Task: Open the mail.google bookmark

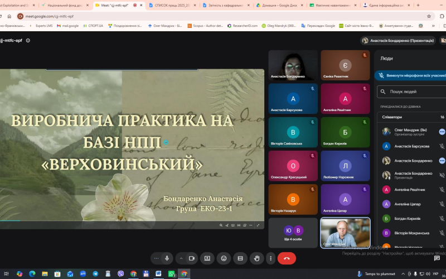Action: tap(67, 26)
